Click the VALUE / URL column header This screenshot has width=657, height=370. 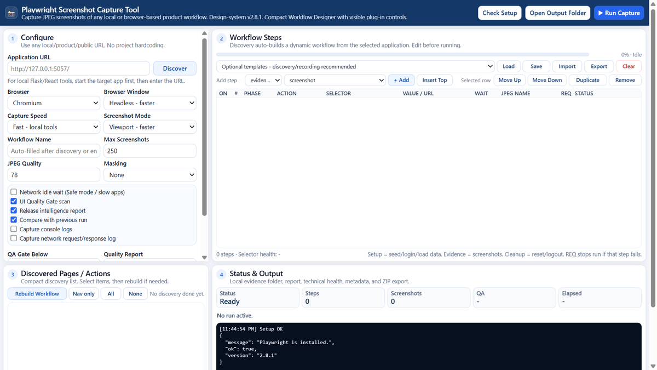pos(418,94)
